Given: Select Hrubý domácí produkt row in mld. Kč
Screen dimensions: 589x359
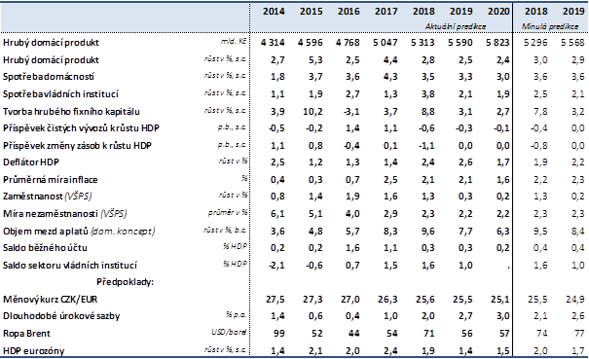Looking at the screenshot, I should (51, 43).
